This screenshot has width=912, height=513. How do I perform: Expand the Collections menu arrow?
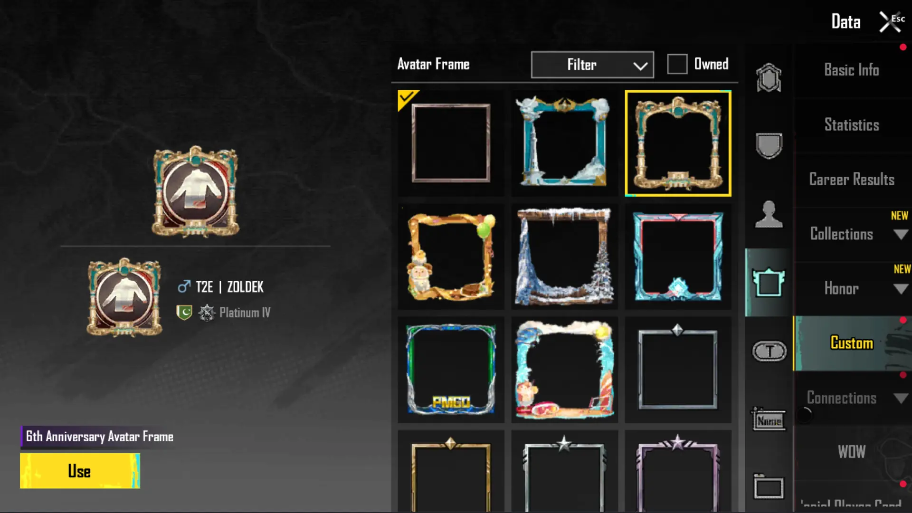901,234
